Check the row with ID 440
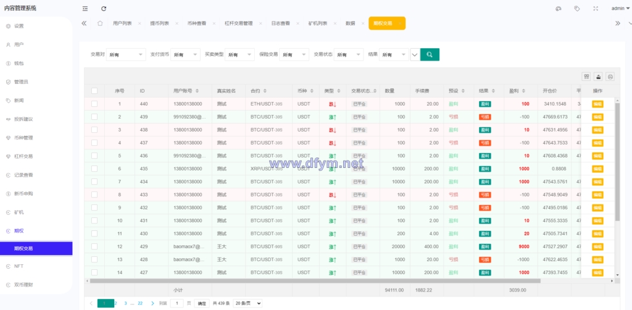 click(x=94, y=104)
